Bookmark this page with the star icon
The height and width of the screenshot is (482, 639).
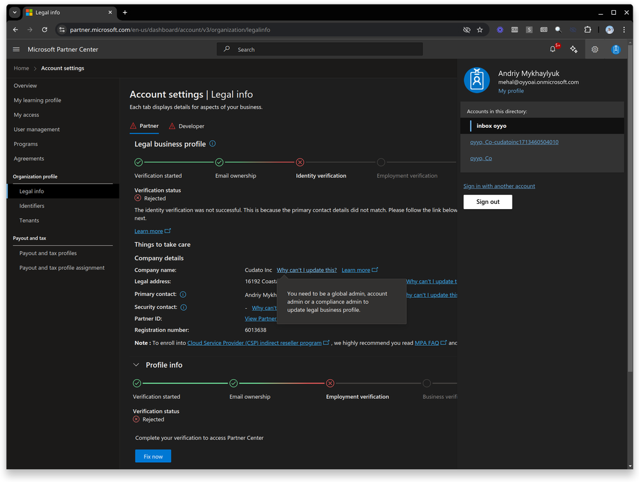[480, 30]
